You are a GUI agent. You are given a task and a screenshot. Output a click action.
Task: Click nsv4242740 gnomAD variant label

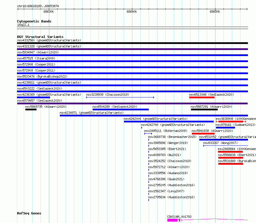(173, 125)
